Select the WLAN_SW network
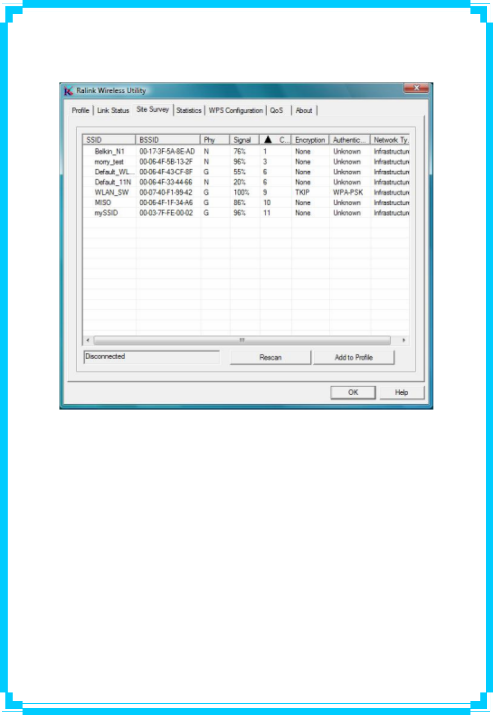Image resolution: width=493 pixels, height=715 pixels. point(246,192)
